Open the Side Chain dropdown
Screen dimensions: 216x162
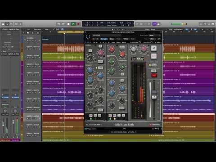coord(154,36)
